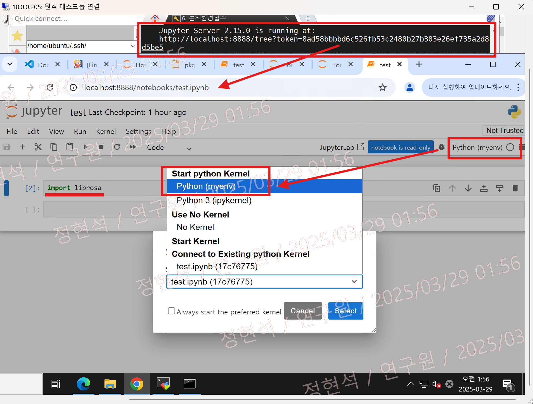
Task: Interrupt the kernel with the stop icon
Action: (101, 147)
